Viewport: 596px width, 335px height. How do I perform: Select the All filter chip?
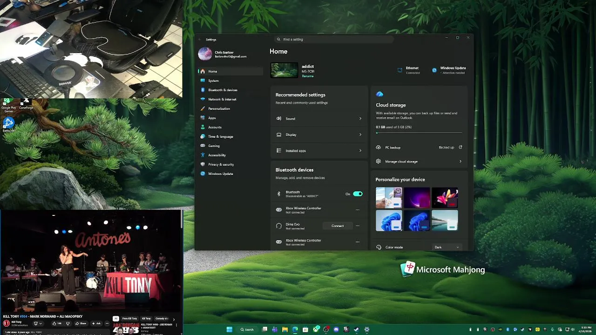point(116,319)
